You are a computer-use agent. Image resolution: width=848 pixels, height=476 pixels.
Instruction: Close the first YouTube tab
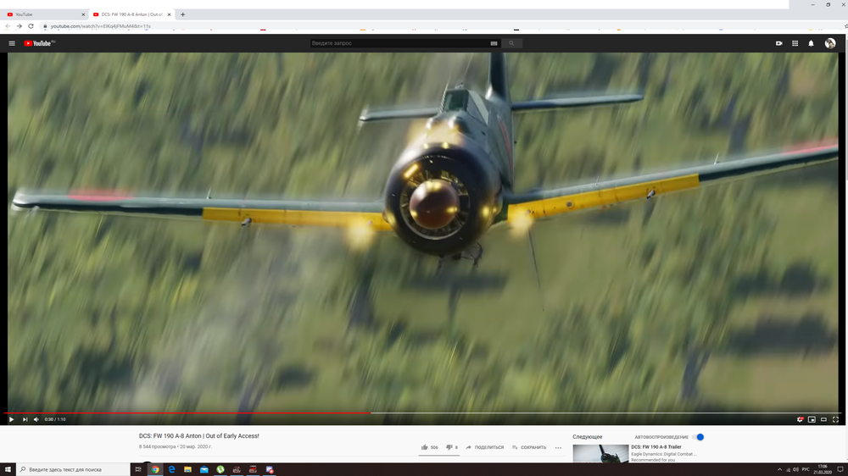coord(83,14)
